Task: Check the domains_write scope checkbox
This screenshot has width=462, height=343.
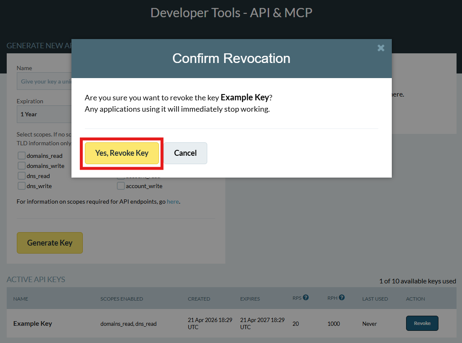Action: pos(21,166)
